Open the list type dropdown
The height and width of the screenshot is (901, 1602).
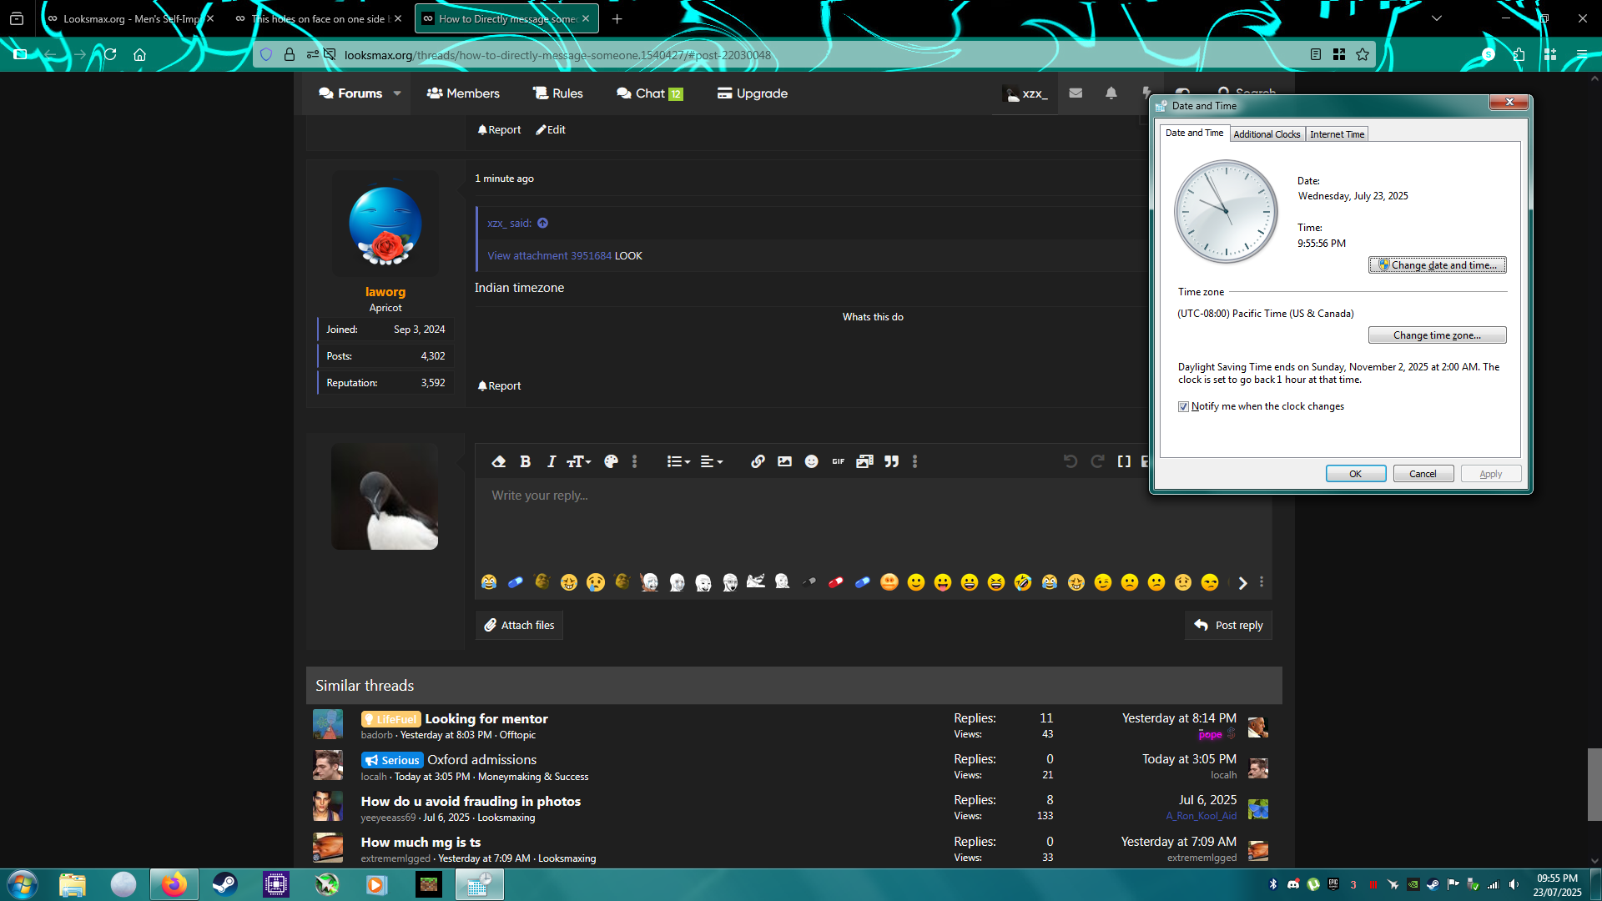678,461
